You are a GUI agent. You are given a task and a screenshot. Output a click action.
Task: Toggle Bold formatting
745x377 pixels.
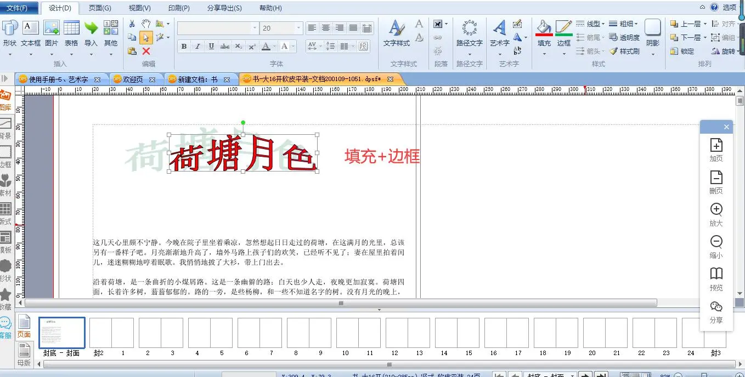pos(184,47)
